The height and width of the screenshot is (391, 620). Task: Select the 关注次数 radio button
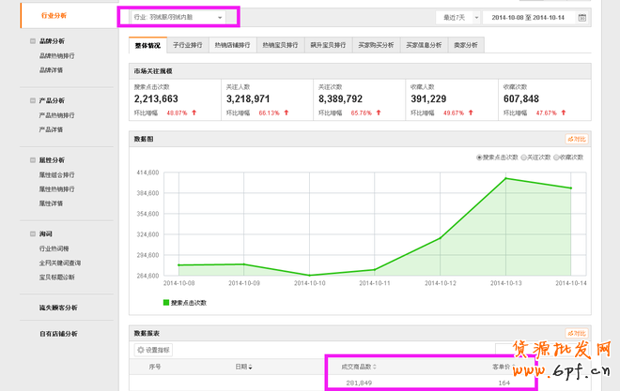click(x=522, y=158)
